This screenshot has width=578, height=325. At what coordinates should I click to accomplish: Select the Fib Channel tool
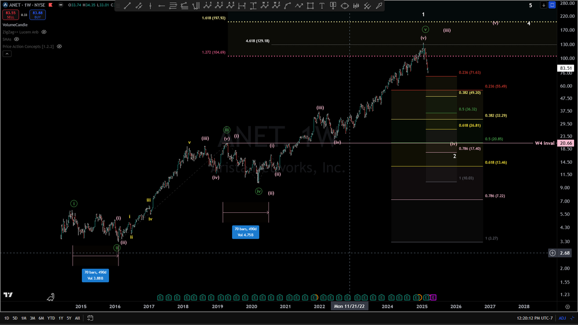coord(184,6)
